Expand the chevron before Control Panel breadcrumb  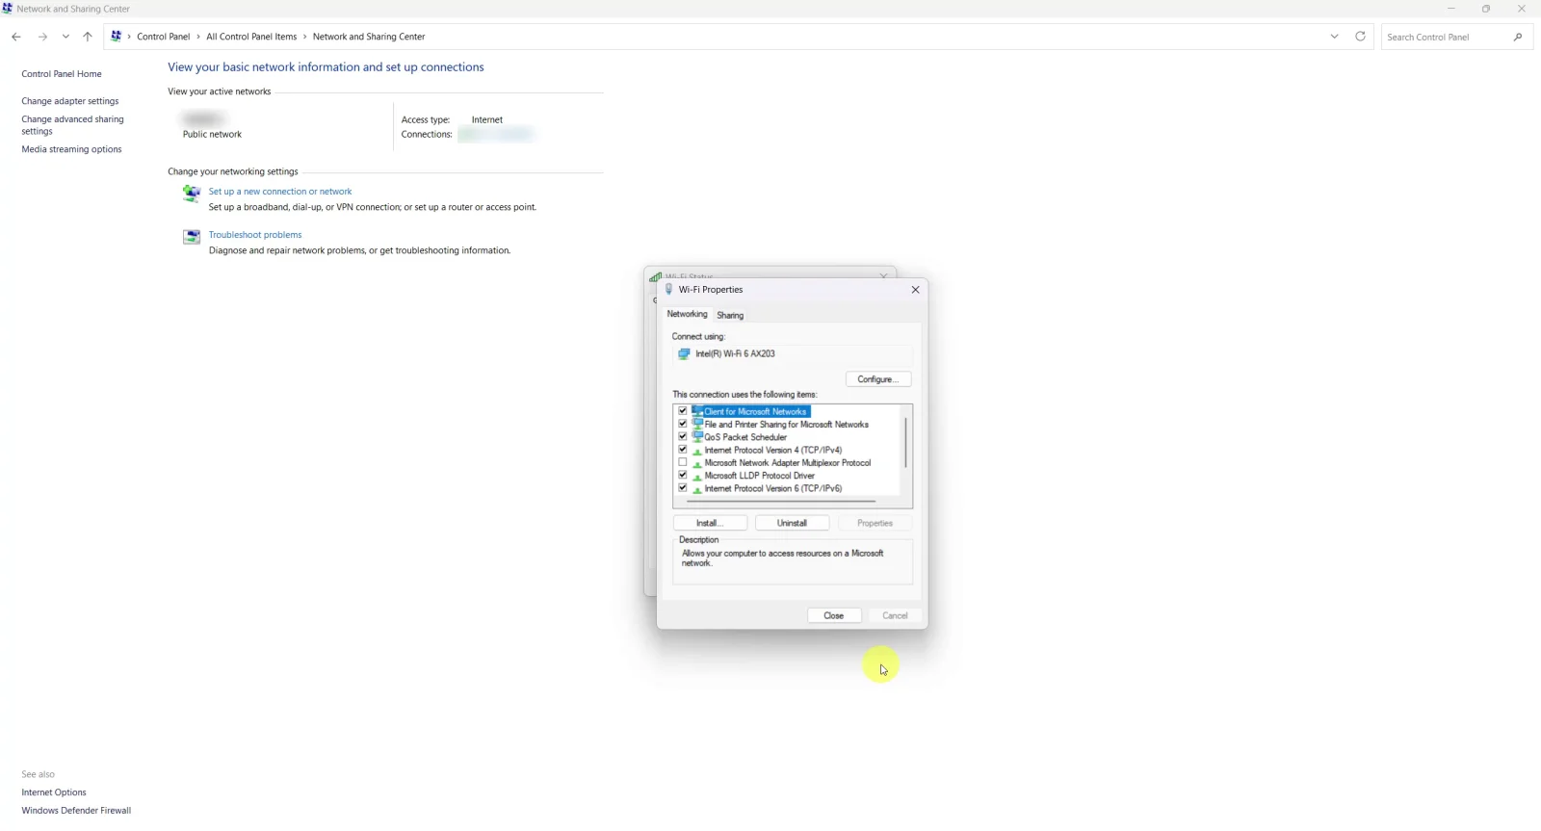click(129, 37)
